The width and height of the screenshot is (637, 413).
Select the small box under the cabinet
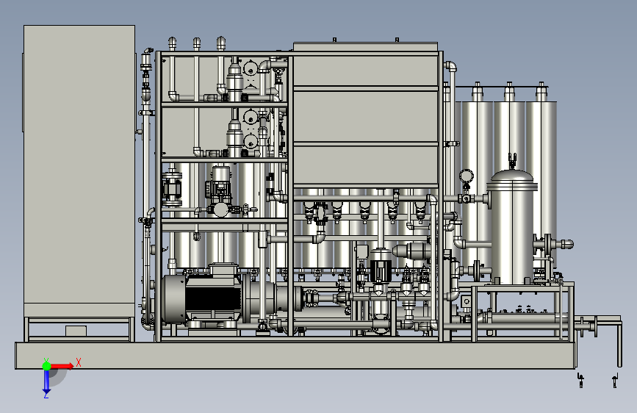point(76,331)
